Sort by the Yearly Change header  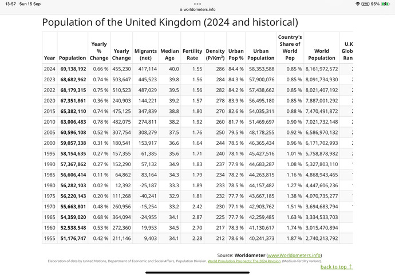[121, 54]
